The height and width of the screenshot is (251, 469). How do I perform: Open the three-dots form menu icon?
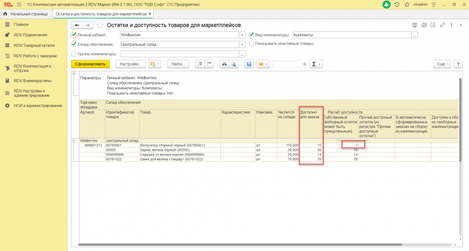pos(451,25)
